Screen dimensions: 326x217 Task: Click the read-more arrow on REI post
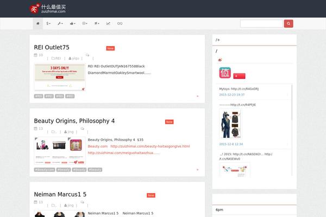click(198, 96)
